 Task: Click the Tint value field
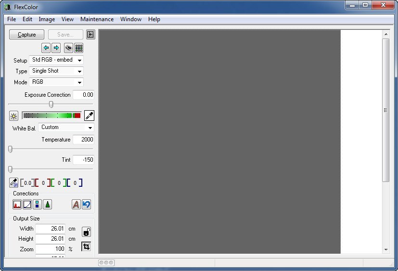click(84, 160)
